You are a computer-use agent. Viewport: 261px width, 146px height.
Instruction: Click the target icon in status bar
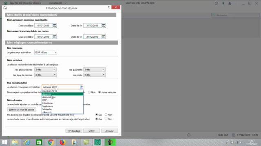[189, 135]
